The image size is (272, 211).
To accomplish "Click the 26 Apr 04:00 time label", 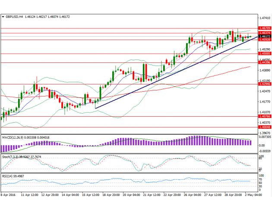I will 191,195.
